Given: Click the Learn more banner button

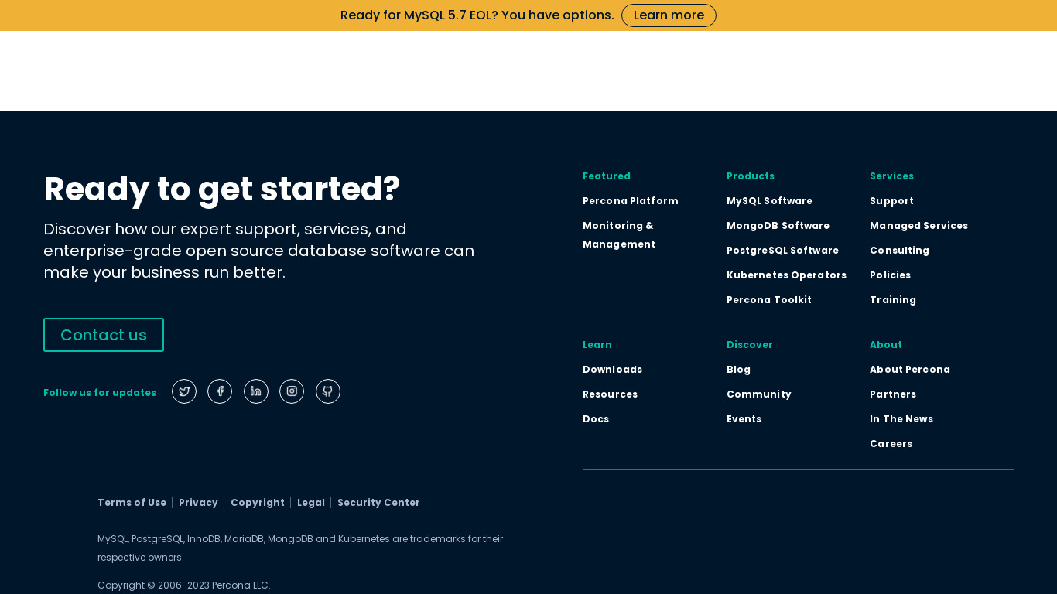Looking at the screenshot, I should click(669, 15).
